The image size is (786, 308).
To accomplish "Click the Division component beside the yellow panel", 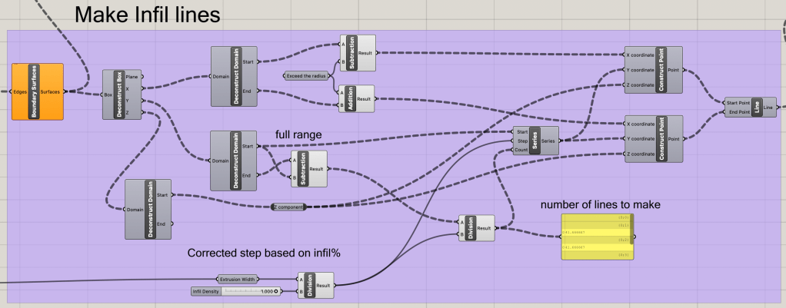I will [x=468, y=228].
